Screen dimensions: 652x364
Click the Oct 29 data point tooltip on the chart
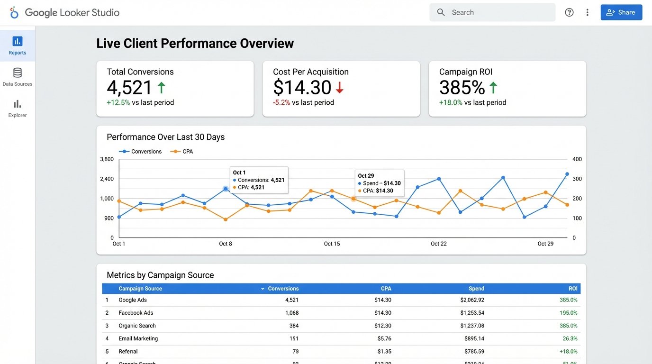coord(379,183)
